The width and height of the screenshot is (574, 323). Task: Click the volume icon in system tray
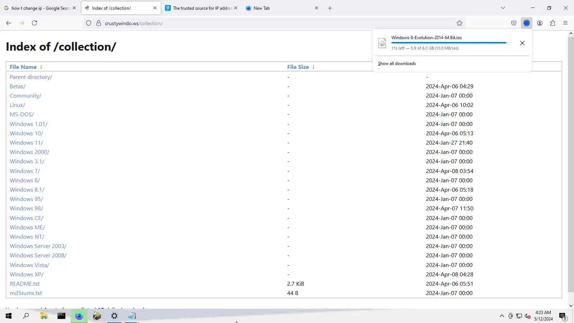point(527,316)
